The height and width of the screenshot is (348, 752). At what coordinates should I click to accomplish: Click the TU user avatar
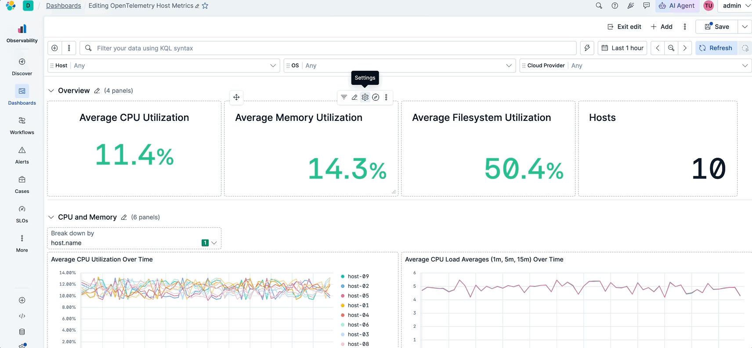708,6
